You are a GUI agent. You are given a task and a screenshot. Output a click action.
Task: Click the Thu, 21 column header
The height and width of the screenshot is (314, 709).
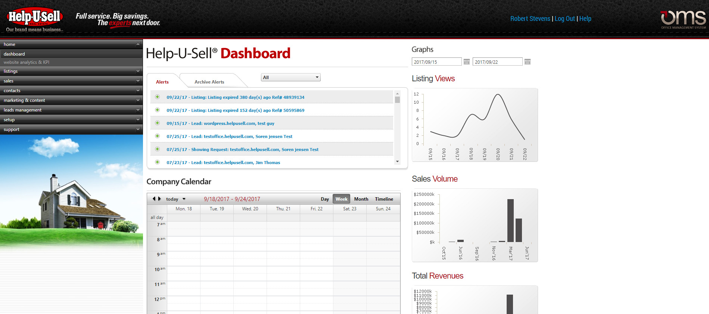(x=283, y=209)
